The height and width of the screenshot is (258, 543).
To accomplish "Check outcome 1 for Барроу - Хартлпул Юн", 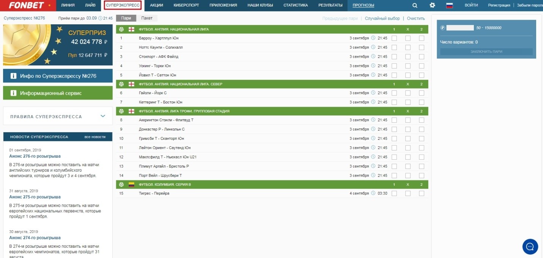I will tap(394, 38).
